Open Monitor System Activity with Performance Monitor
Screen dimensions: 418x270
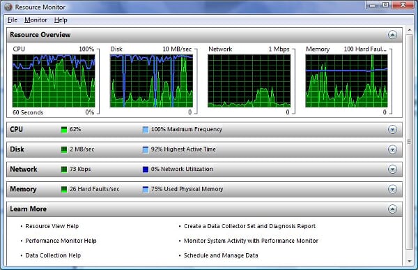pyautogui.click(x=251, y=241)
